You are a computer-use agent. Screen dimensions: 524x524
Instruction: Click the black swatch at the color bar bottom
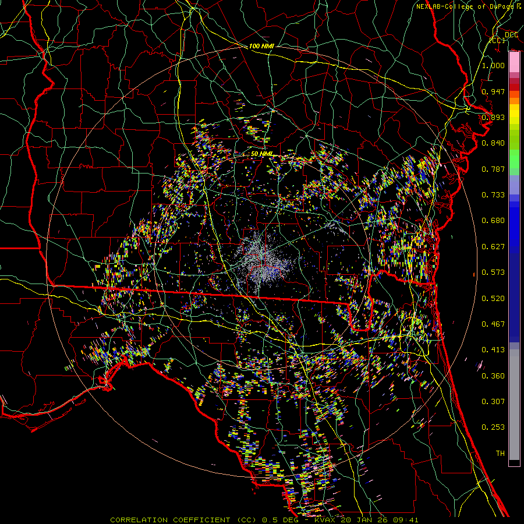(x=514, y=463)
